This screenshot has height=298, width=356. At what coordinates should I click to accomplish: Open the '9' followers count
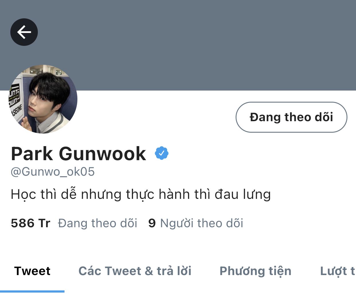click(x=152, y=223)
